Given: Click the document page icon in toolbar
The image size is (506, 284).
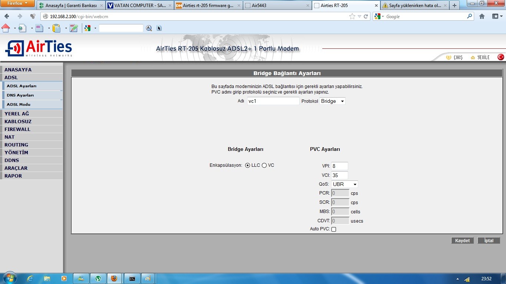Looking at the screenshot, I should (x=40, y=28).
